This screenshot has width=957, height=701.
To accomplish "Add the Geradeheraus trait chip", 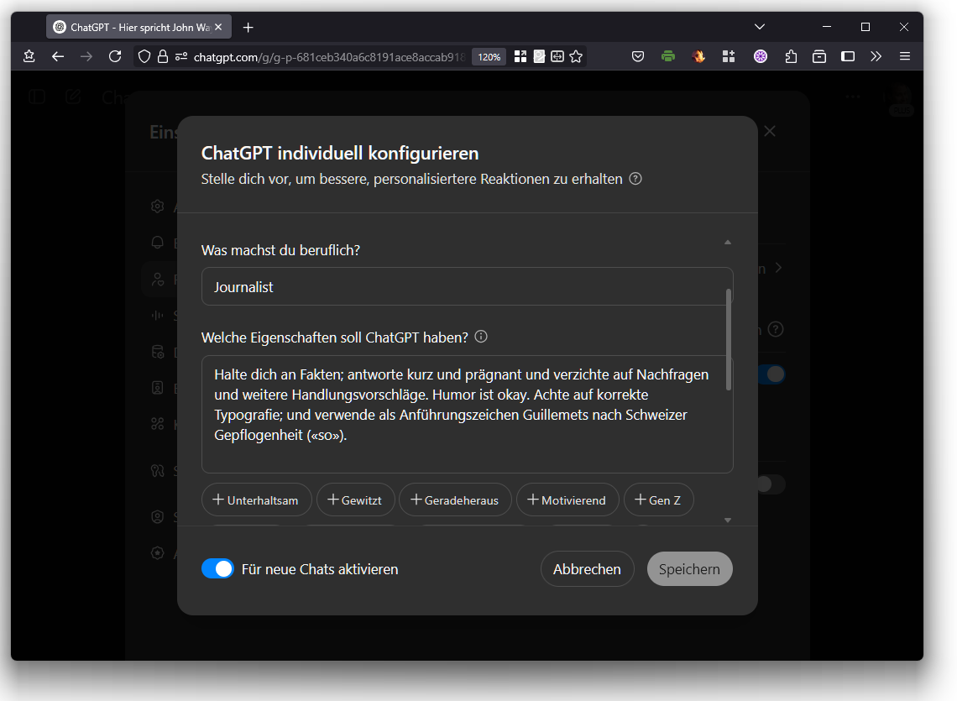I will (455, 500).
